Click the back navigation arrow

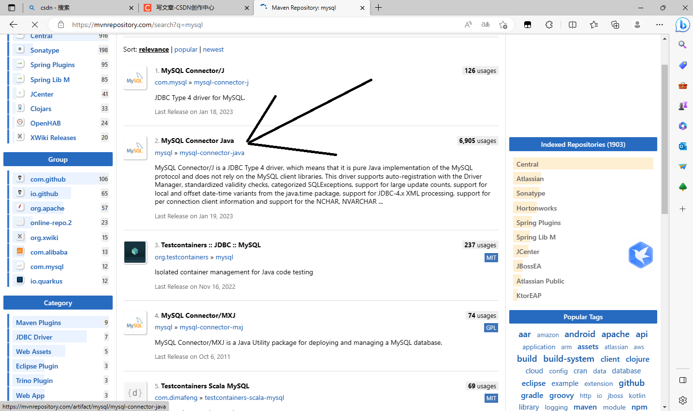tap(14, 25)
